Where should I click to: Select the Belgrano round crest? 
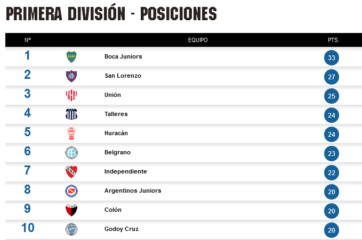tap(71, 153)
